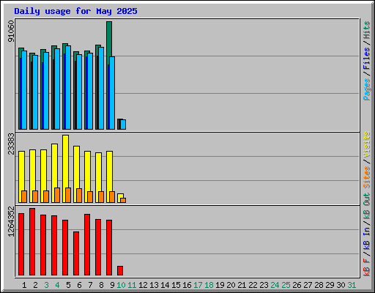Click green weekend day number 18
375x293 pixels.
pos(209,285)
